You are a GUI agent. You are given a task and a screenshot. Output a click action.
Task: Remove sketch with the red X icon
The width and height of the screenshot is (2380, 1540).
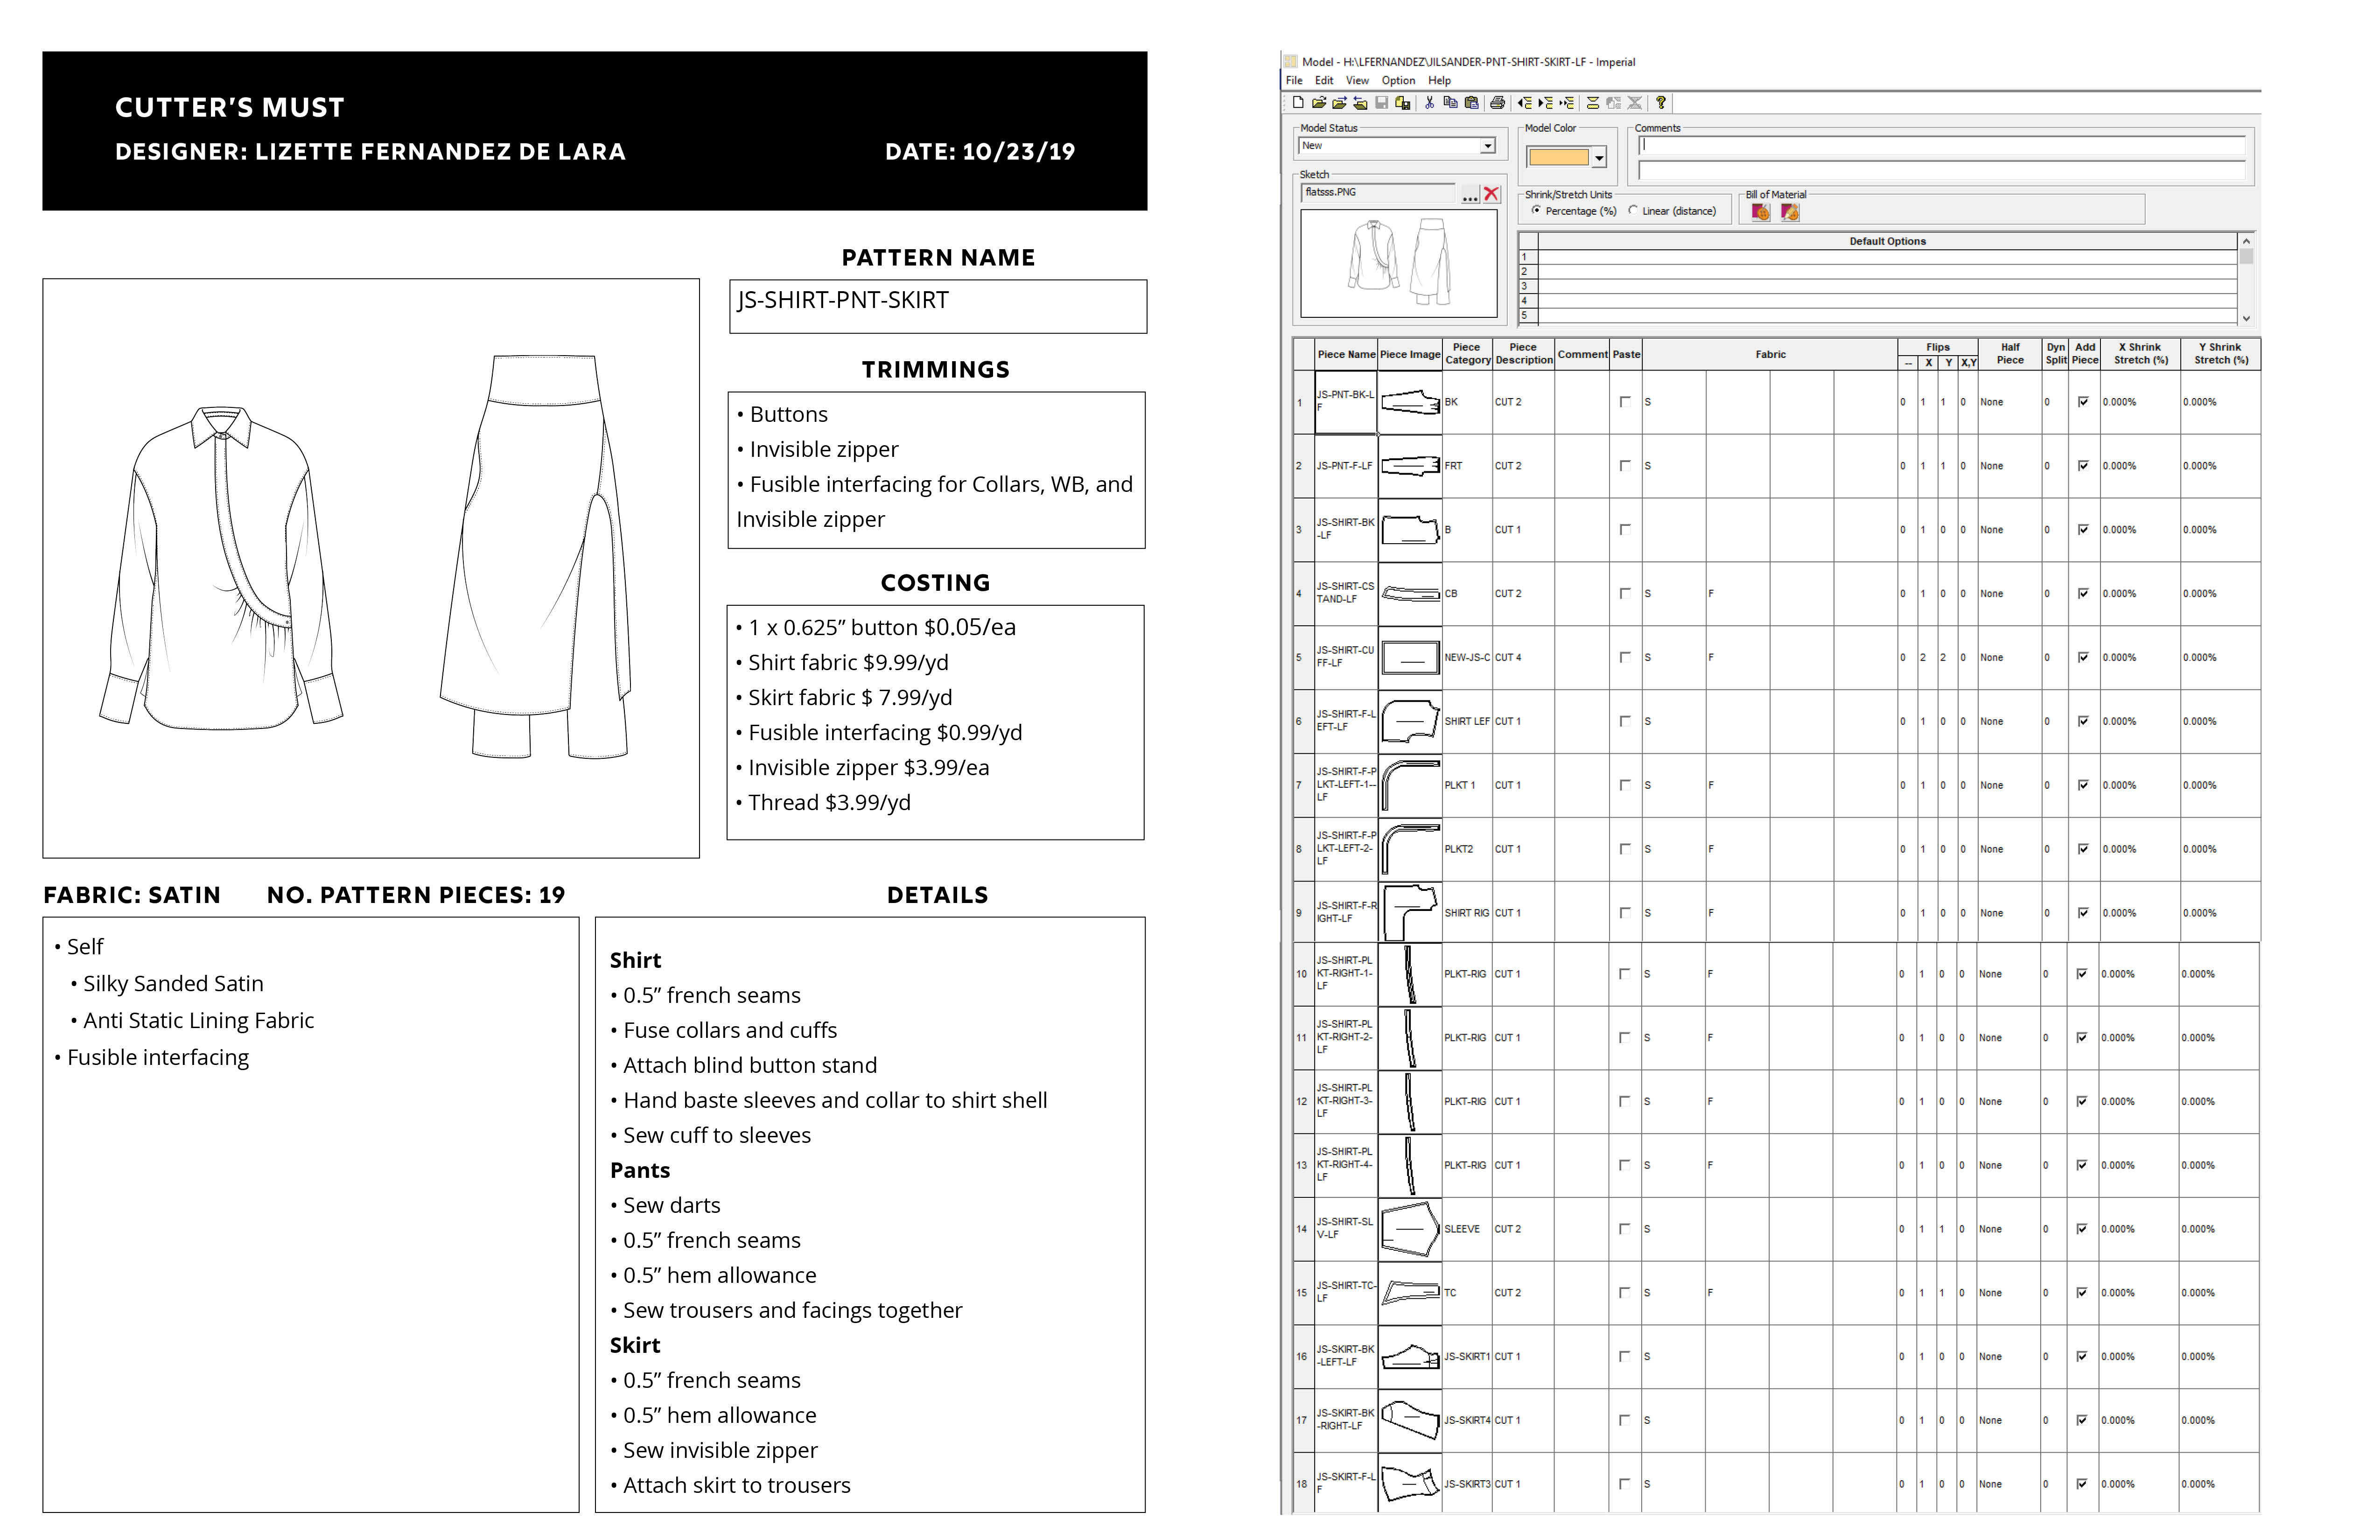1491,194
